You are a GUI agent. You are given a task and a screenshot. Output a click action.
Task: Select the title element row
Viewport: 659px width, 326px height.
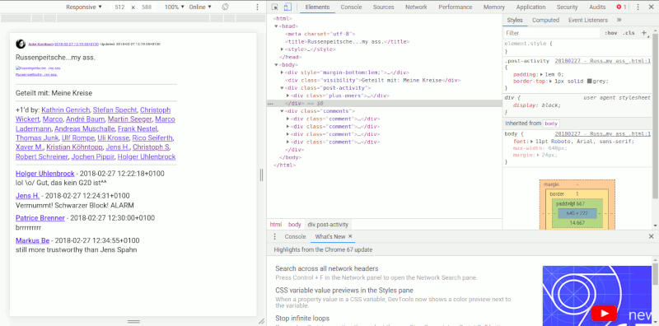(385, 42)
